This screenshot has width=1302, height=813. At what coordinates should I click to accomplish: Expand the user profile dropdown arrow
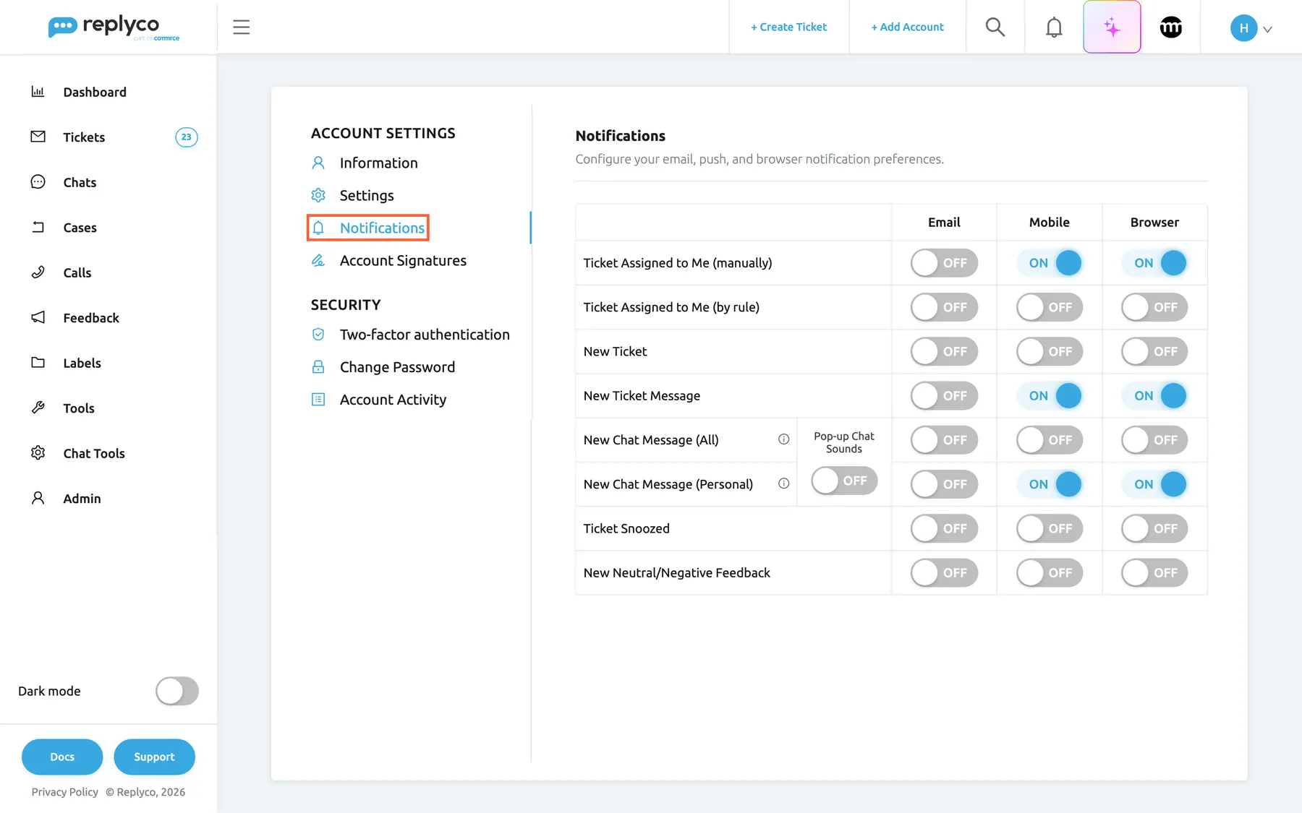click(x=1267, y=30)
